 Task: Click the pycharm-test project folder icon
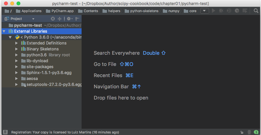(11, 25)
